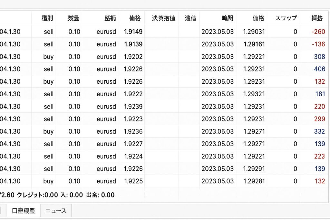The width and height of the screenshot is (330, 220).
Task: Click the 数量 column header
Action: coord(73,18)
